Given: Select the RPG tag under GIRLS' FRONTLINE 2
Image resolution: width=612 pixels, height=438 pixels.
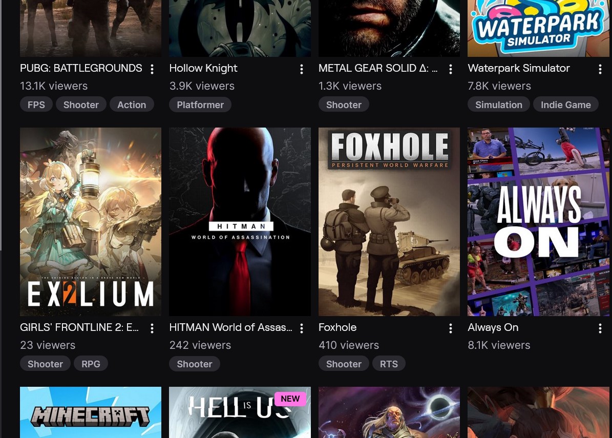Looking at the screenshot, I should tap(91, 363).
